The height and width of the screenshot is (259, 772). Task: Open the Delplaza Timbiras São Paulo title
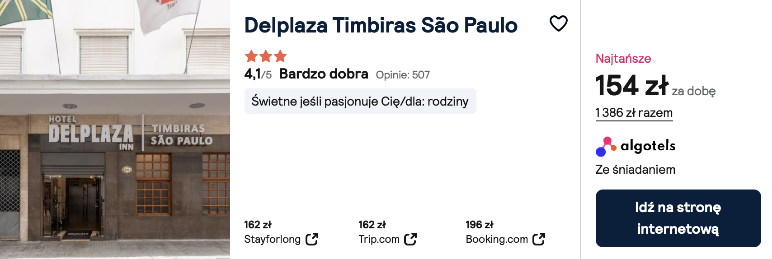click(x=381, y=25)
